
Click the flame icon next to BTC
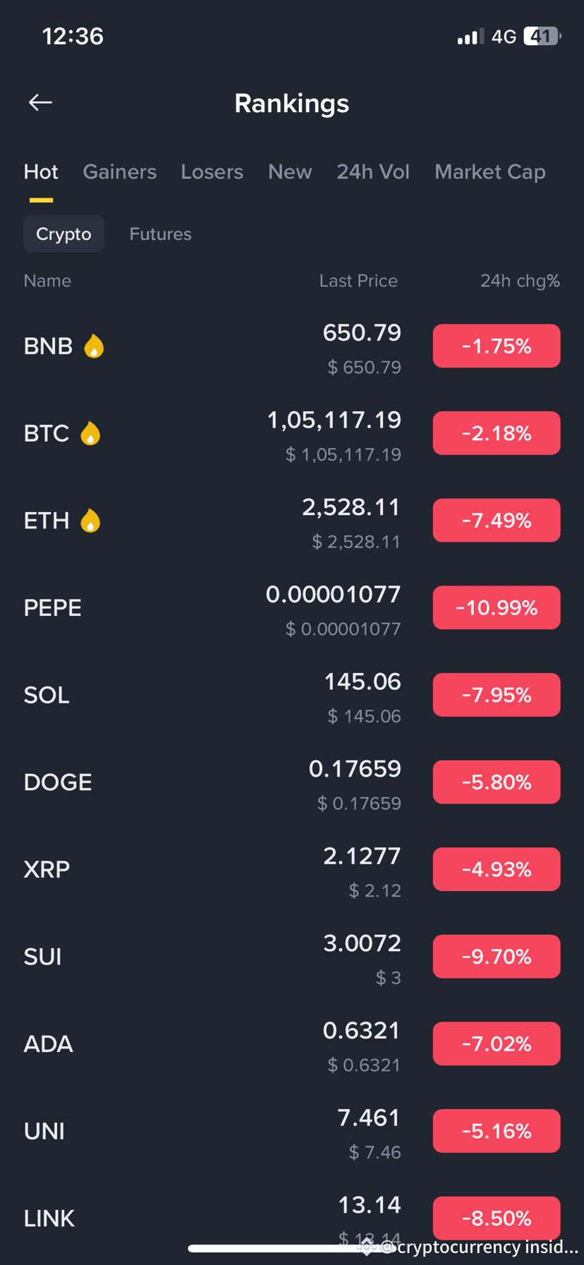[x=90, y=433]
